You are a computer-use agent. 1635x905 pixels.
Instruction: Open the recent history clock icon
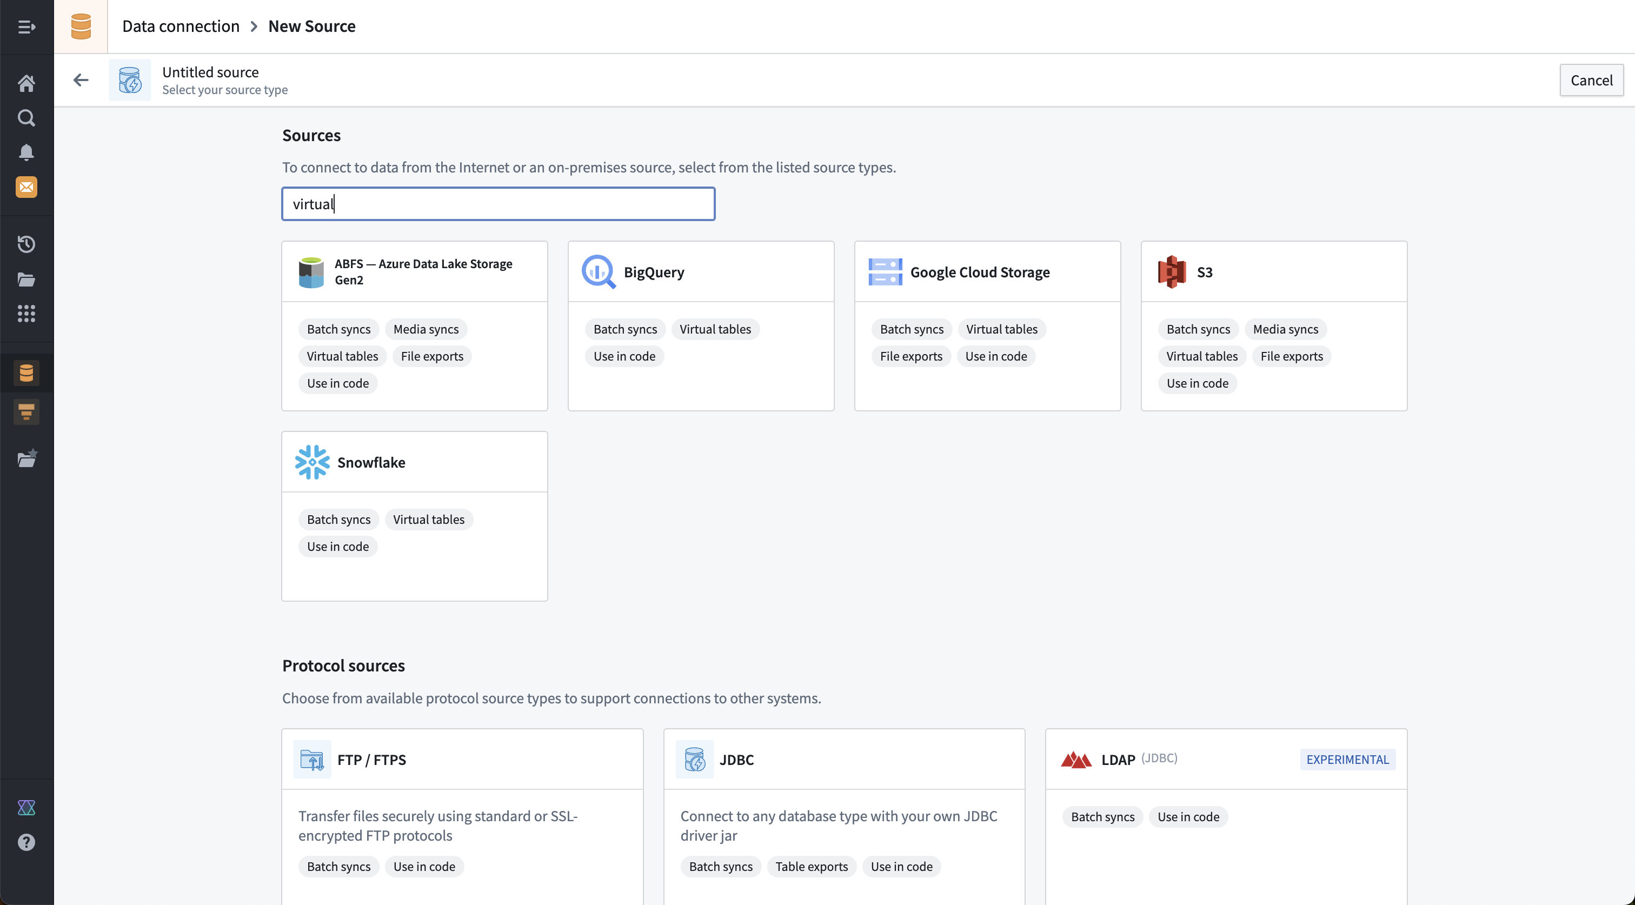[26, 244]
